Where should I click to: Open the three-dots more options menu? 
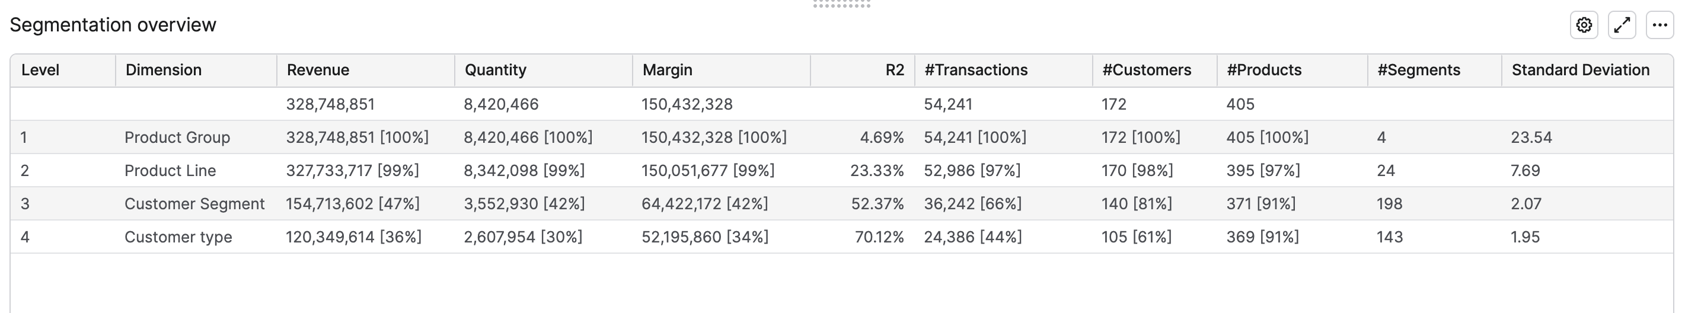1660,25
